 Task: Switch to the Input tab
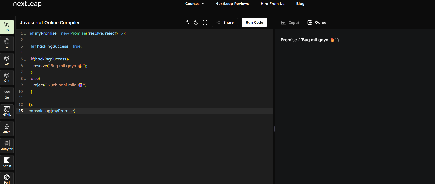[290, 23]
